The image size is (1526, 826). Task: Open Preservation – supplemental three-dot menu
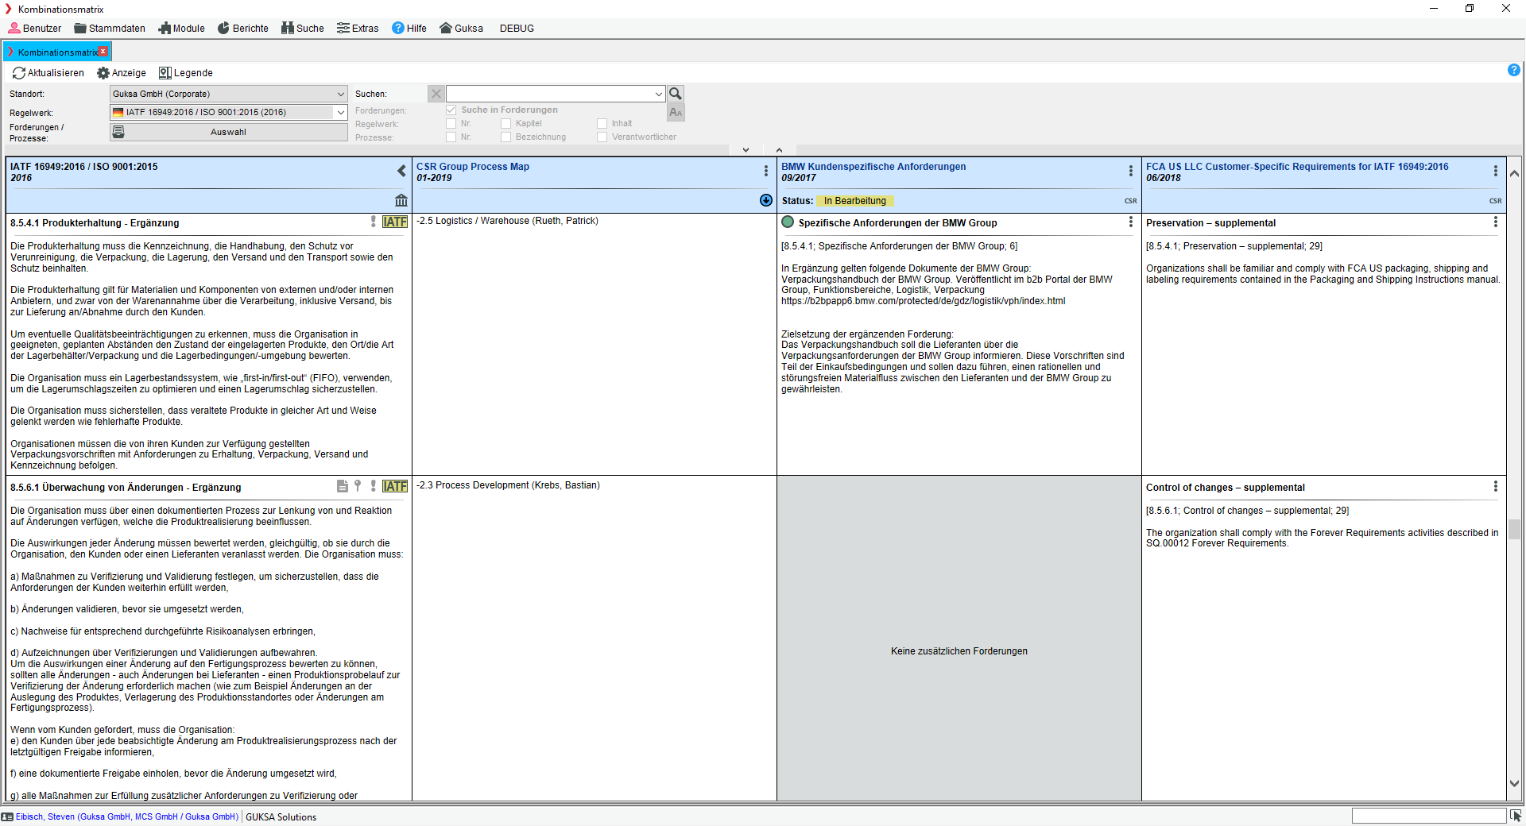(x=1496, y=222)
